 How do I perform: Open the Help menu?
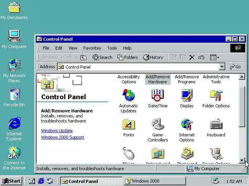click(x=127, y=48)
